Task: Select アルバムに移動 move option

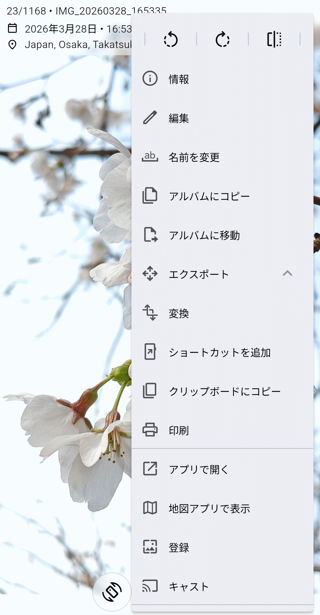Action: [x=204, y=235]
